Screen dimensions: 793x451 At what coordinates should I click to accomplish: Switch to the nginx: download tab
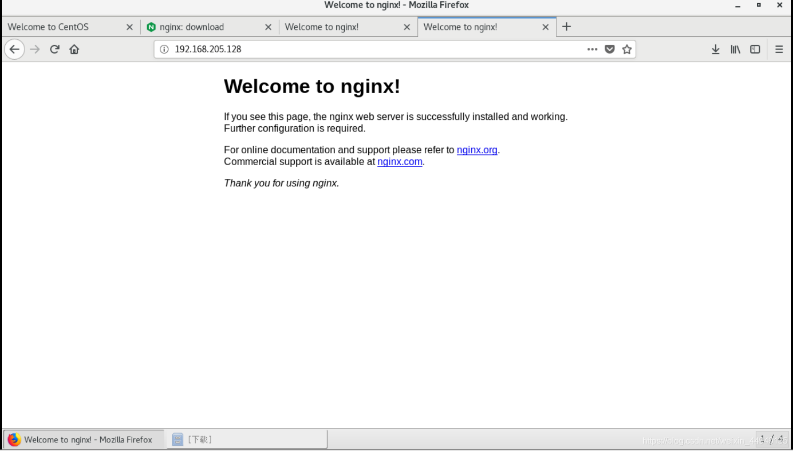point(209,27)
